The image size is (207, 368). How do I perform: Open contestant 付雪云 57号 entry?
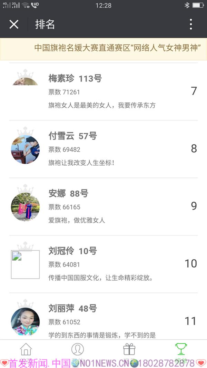coord(103,149)
